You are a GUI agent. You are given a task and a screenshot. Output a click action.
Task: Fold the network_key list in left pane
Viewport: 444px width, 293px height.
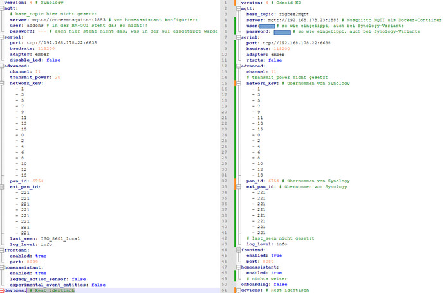[x=3, y=83]
